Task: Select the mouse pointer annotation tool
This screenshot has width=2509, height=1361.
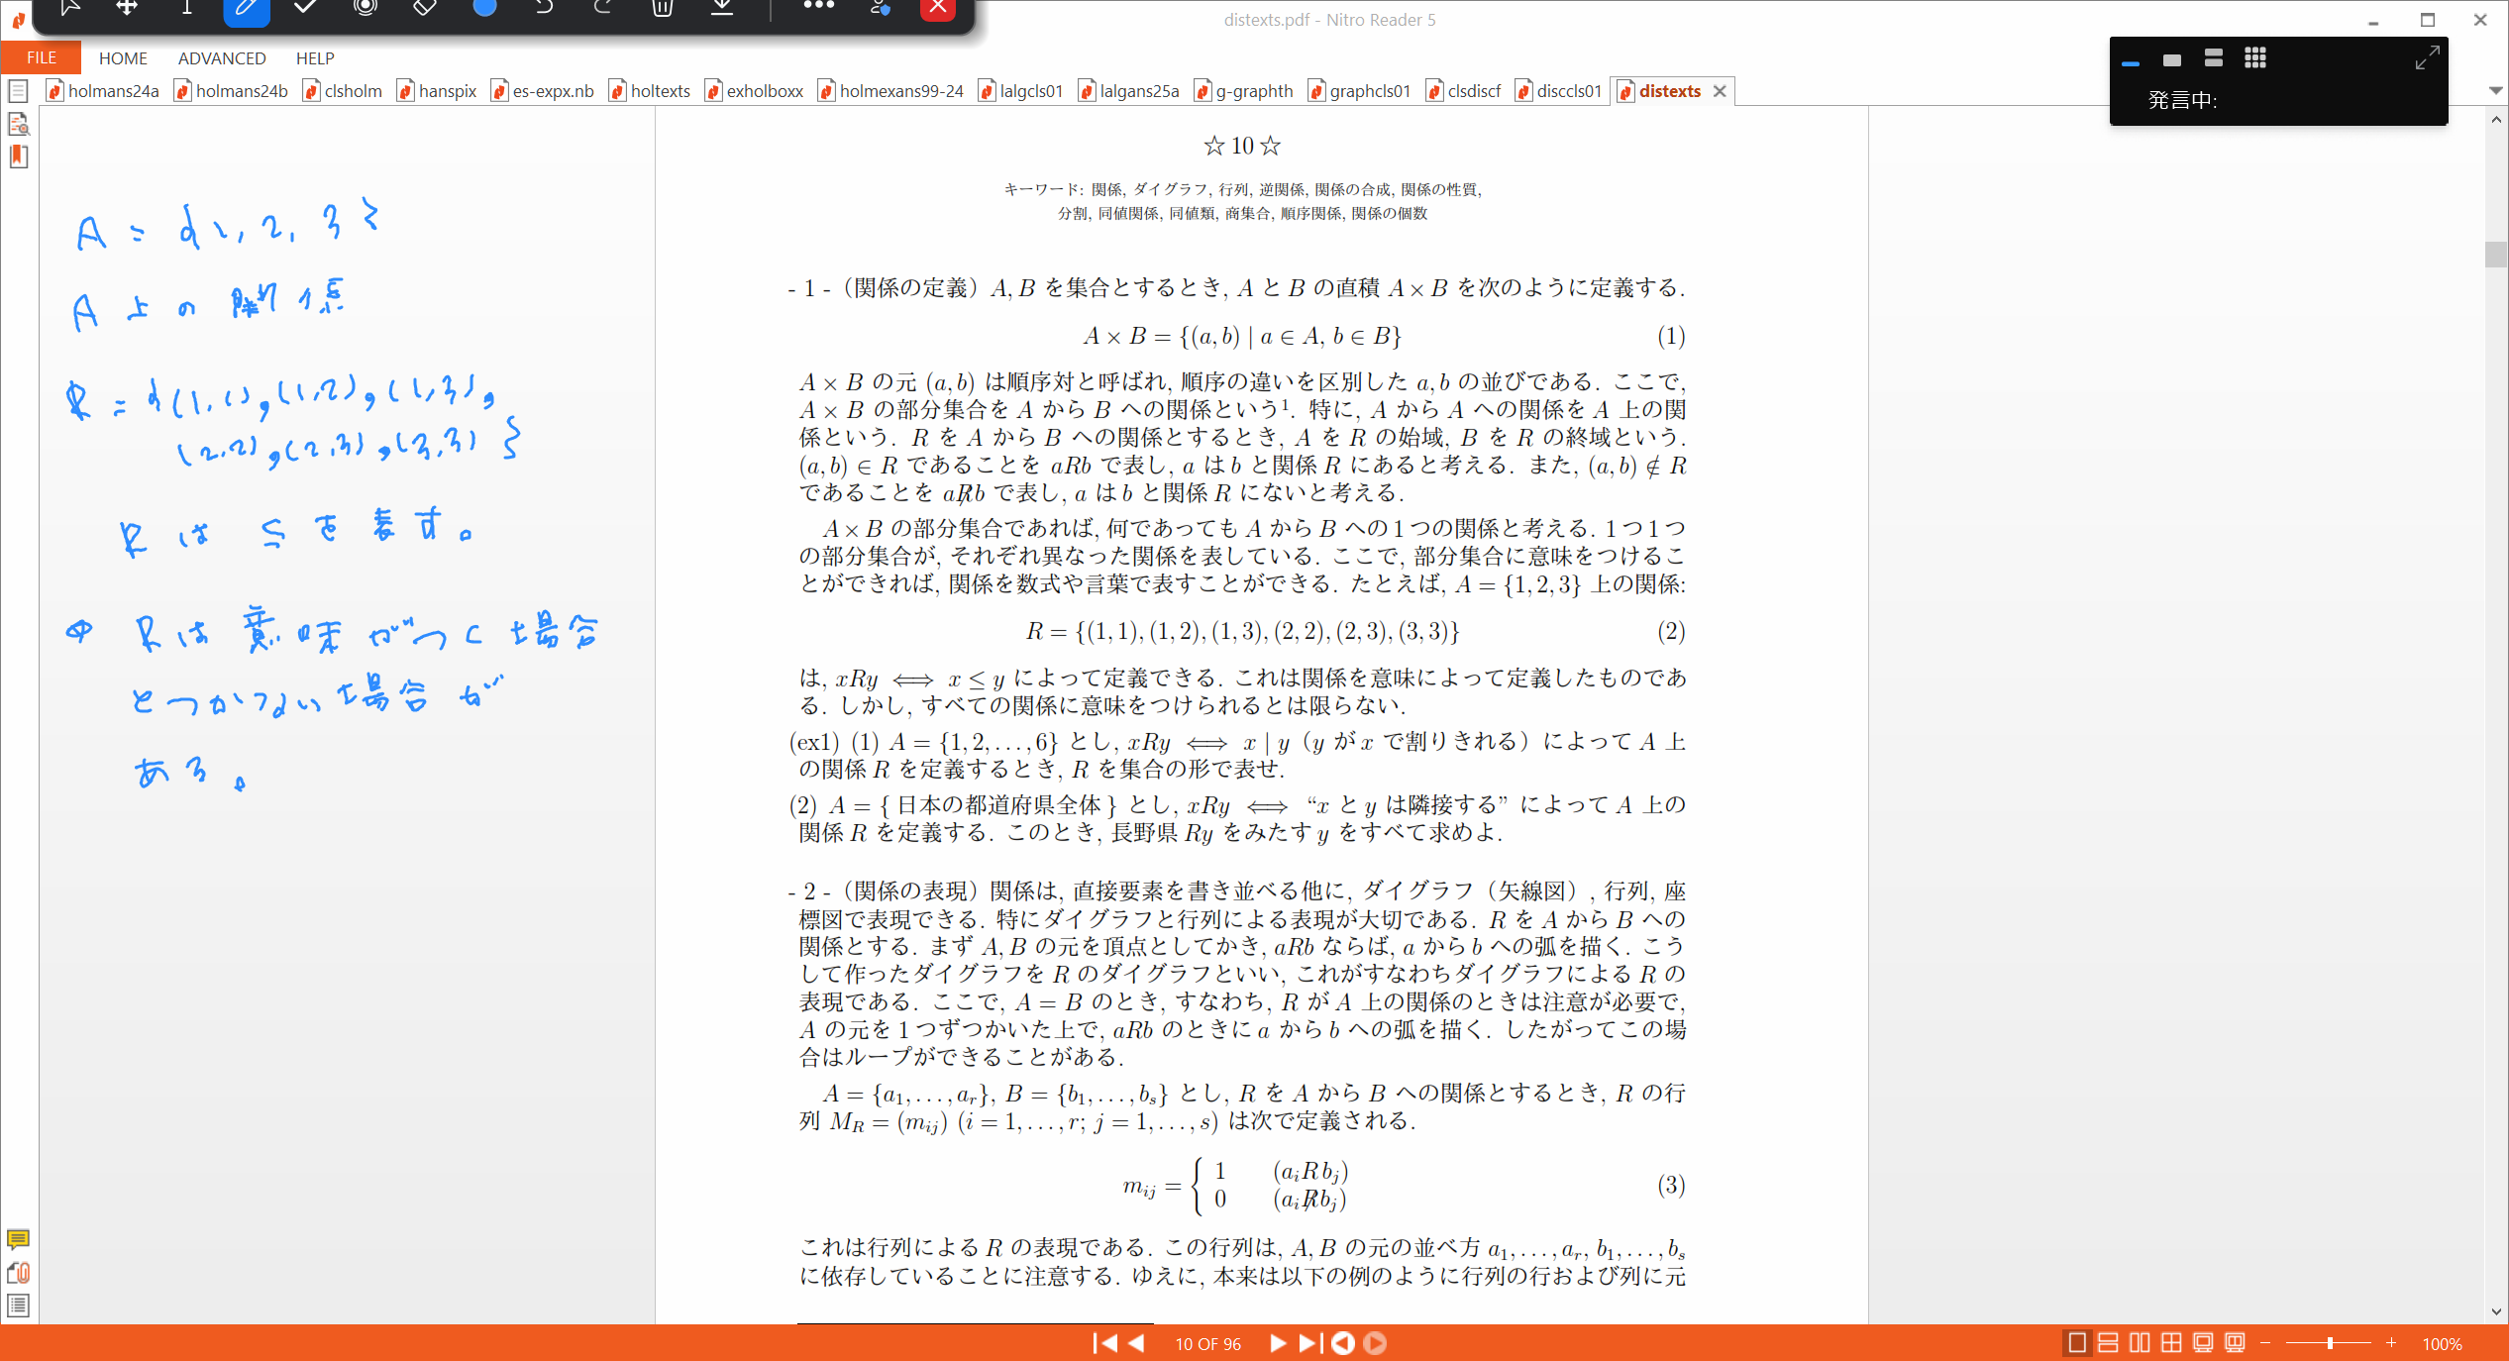Action: 69,8
